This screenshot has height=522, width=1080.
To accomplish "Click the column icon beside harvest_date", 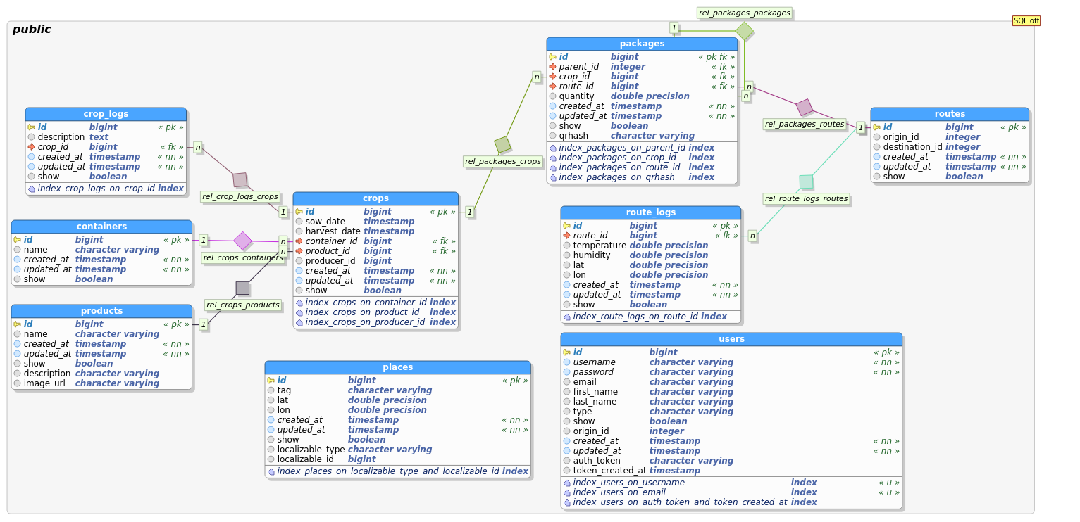I will (x=299, y=231).
